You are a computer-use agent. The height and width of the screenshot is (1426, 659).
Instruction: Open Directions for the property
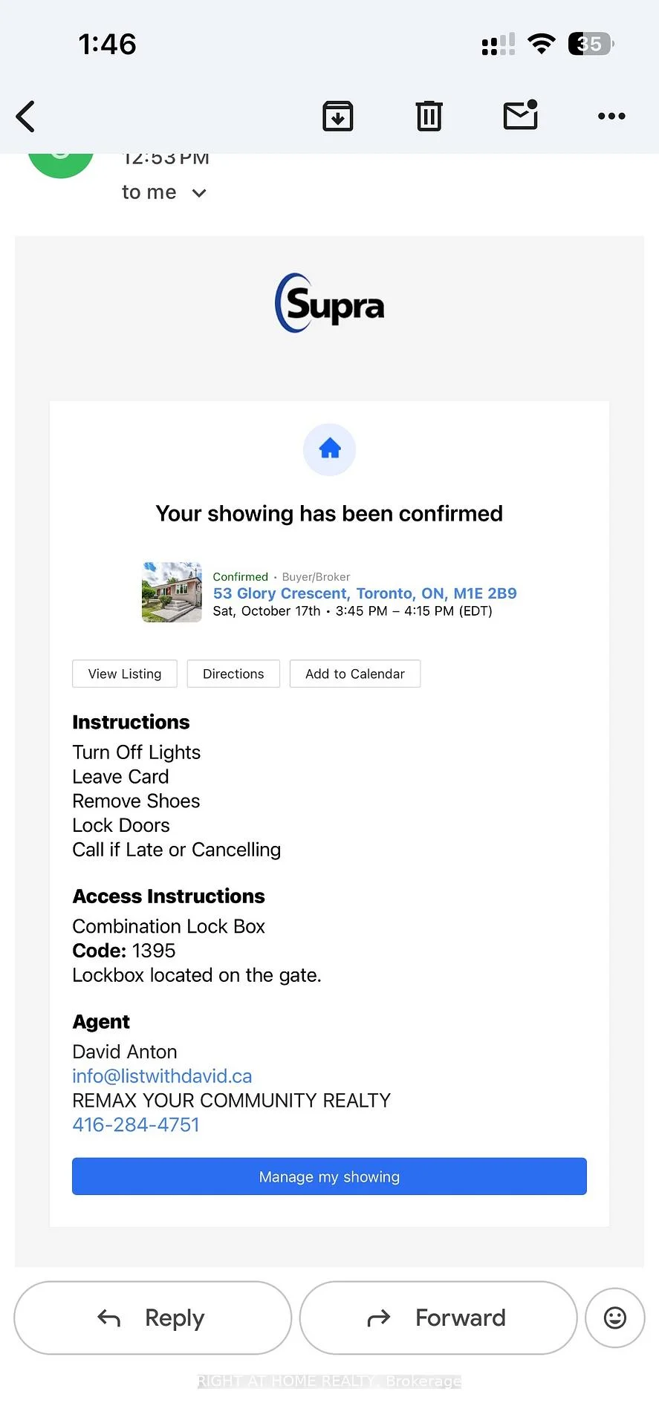[x=233, y=674]
